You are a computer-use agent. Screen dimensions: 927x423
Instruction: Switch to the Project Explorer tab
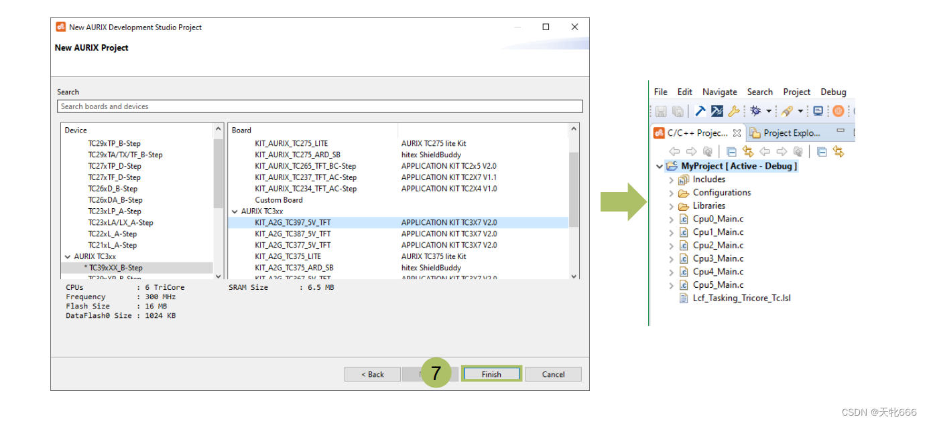click(785, 133)
